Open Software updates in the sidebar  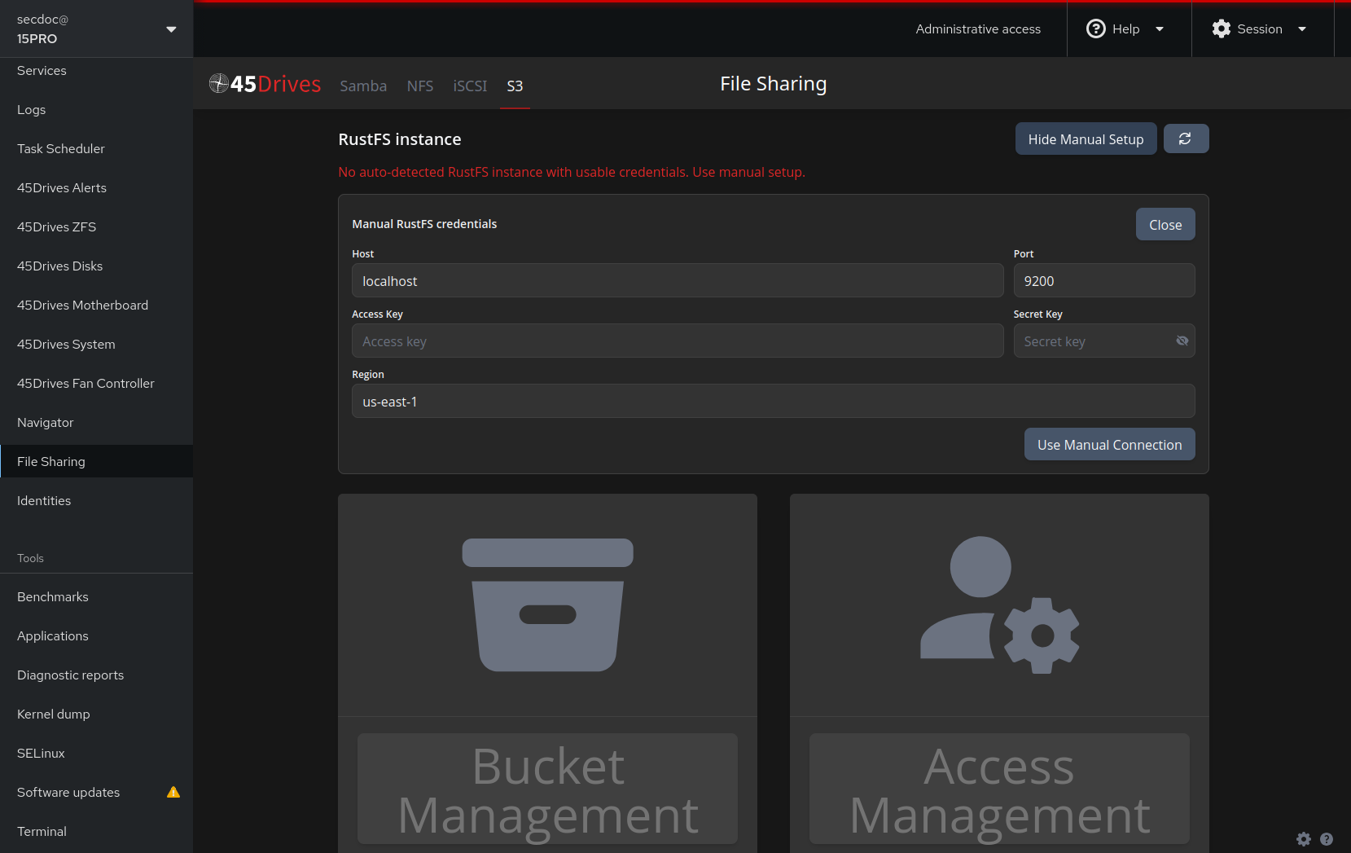tap(96, 793)
